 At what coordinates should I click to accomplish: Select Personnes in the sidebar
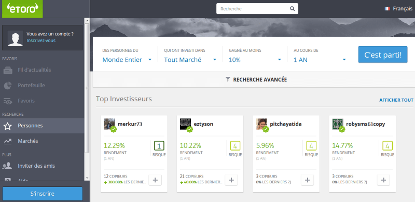tap(42, 126)
